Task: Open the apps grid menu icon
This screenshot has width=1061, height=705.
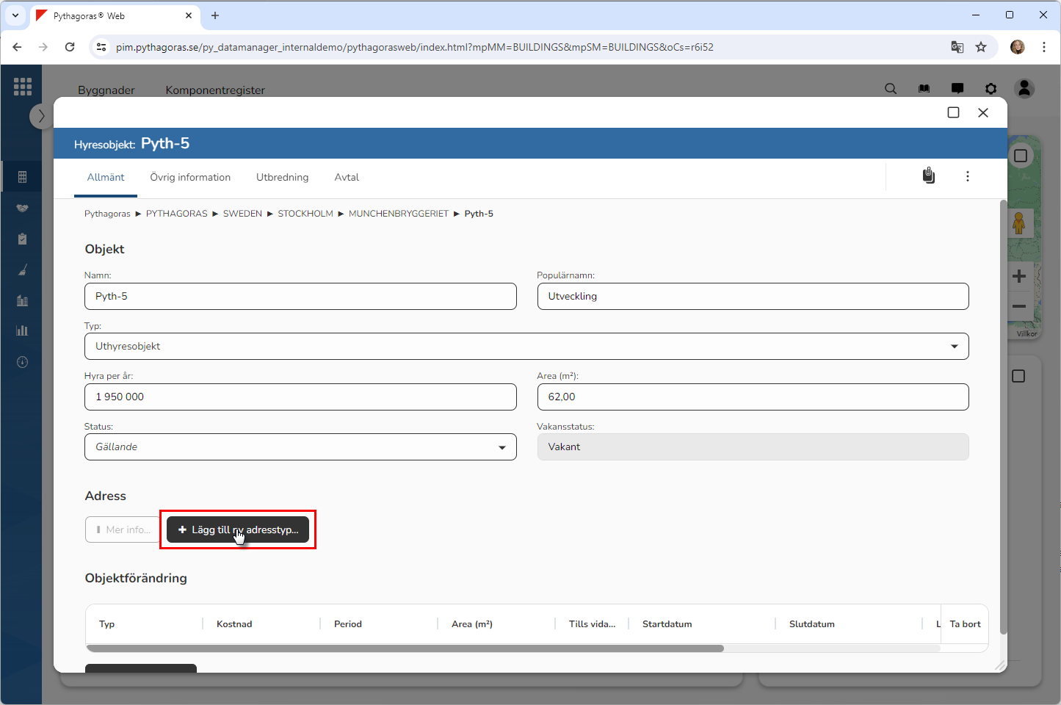Action: [22, 87]
